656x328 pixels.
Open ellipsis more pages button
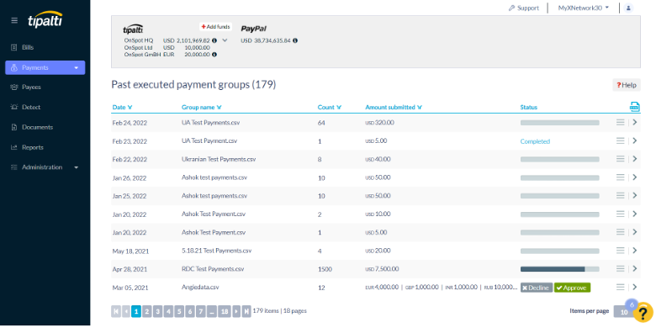[x=212, y=311]
